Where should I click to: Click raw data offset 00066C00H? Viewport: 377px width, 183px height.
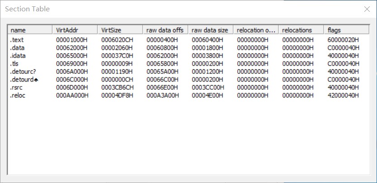pos(162,80)
